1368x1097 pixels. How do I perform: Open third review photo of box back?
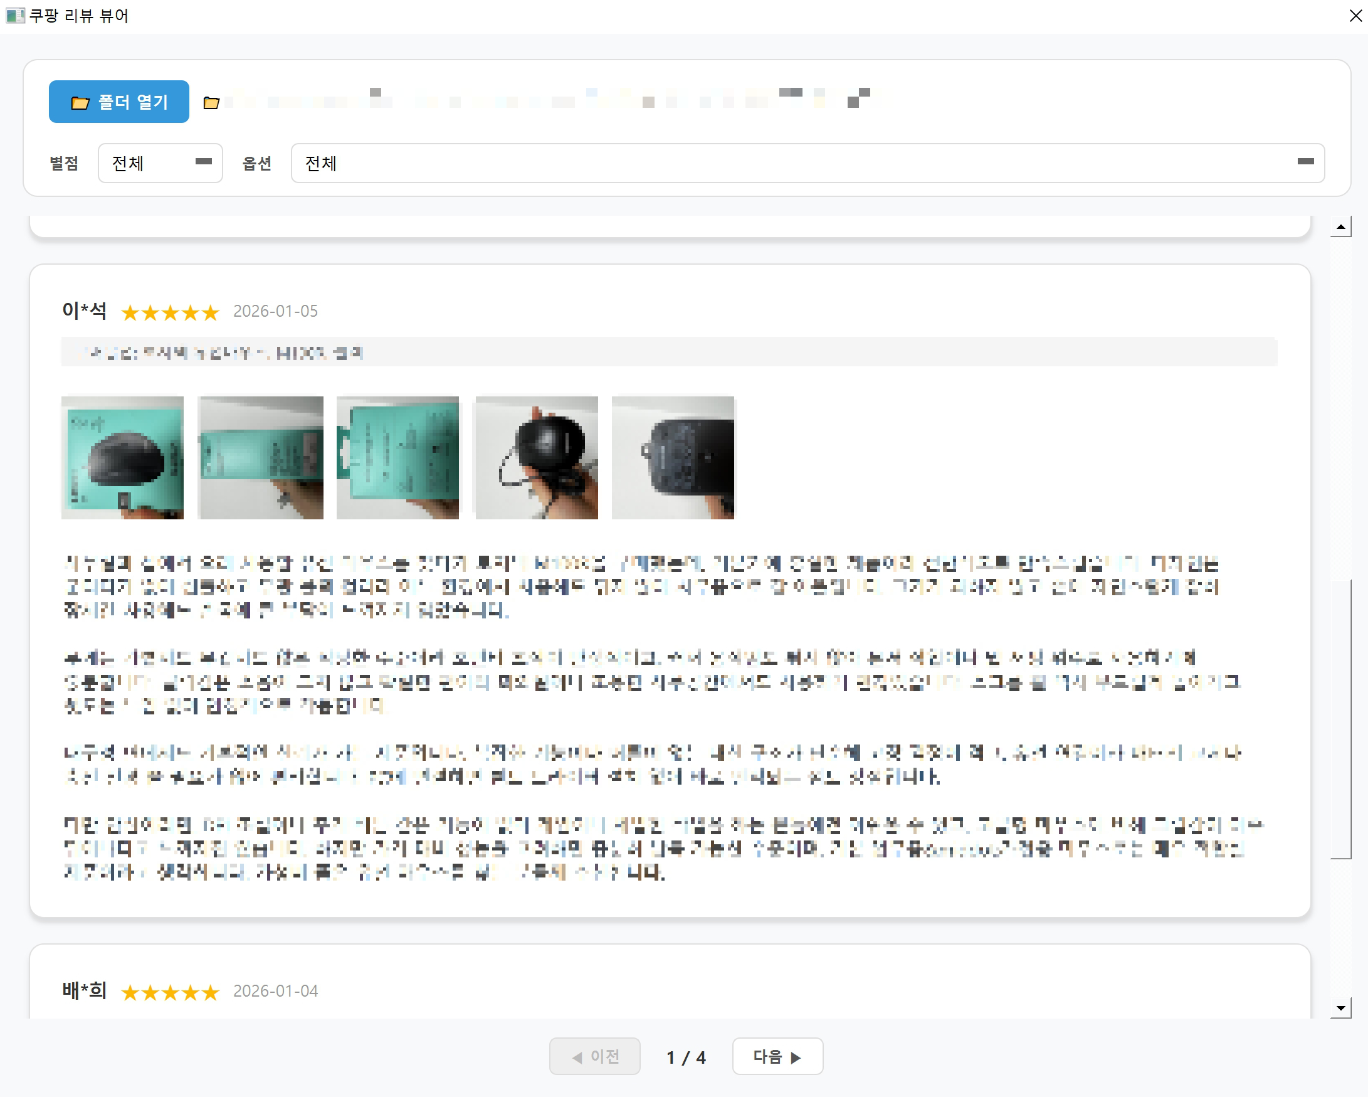tap(398, 457)
